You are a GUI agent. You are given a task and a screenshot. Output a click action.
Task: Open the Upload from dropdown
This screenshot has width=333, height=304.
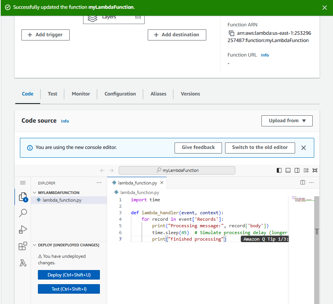pyautogui.click(x=287, y=121)
